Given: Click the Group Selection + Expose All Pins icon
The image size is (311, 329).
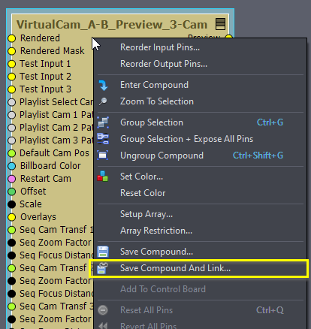Looking at the screenshot, I should point(103,139).
